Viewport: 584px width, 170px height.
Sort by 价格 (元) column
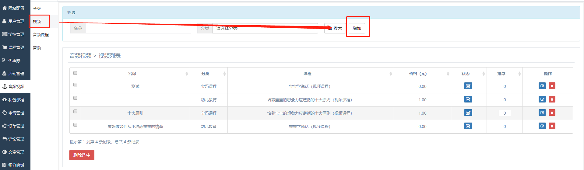coord(422,74)
